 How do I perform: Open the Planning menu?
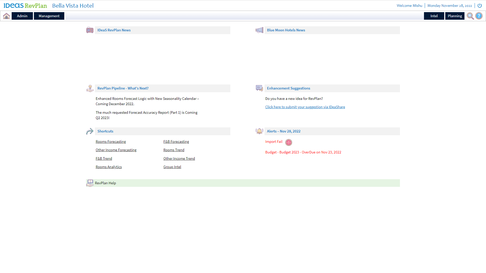point(455,16)
